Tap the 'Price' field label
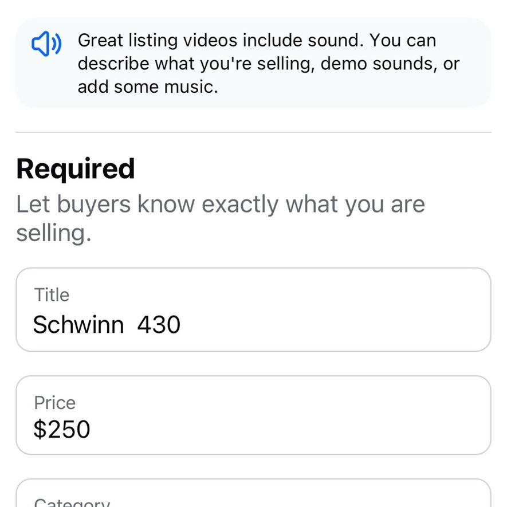Image resolution: width=507 pixels, height=507 pixels. [55, 403]
